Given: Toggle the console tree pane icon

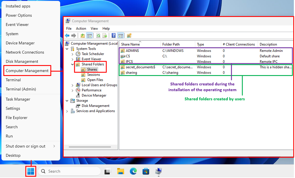Looking at the screenshot, I should point(89,35).
